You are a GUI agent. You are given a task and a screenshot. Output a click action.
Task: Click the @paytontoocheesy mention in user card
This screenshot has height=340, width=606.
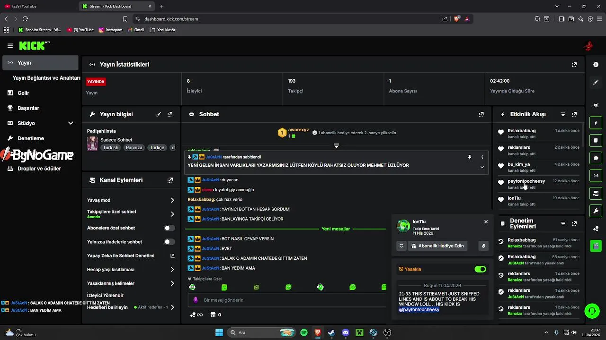(419, 310)
